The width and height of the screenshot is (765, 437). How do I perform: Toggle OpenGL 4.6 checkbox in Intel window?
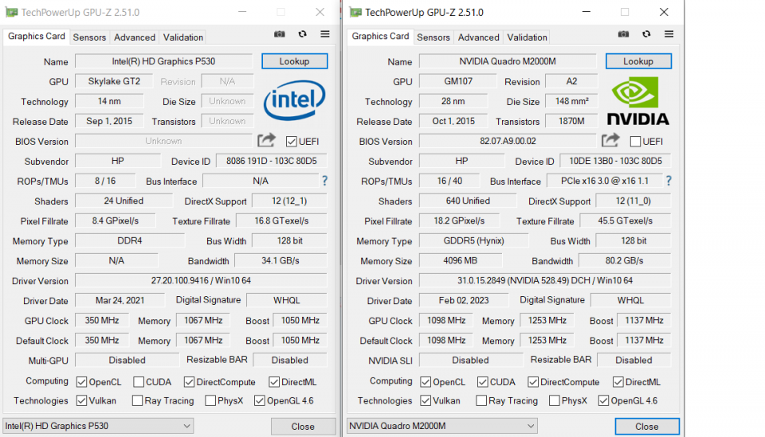[x=260, y=400]
